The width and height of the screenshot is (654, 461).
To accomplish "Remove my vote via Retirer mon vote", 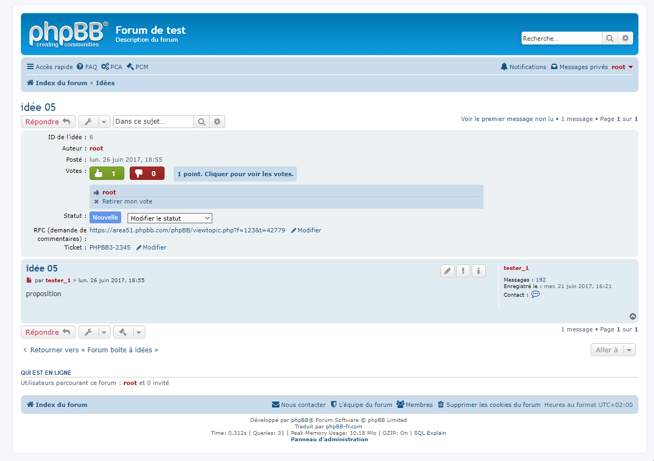I will pyautogui.click(x=127, y=202).
